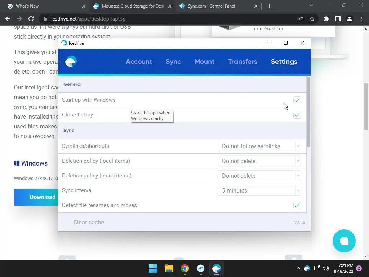This screenshot has width=369, height=277.
Task: Click the Clear cache button
Action: coord(89,222)
